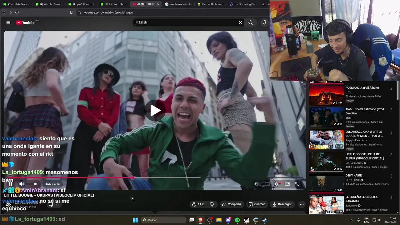Open LITTLE BOOGIE - DEJA DE SUFRIR title
Image resolution: width=400 pixels, height=225 pixels.
(x=365, y=156)
